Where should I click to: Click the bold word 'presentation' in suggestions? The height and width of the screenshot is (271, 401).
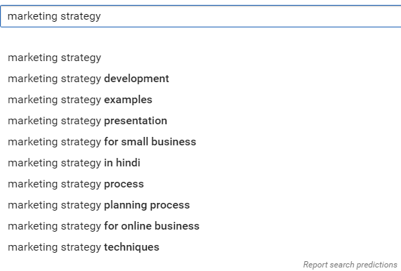tap(136, 121)
